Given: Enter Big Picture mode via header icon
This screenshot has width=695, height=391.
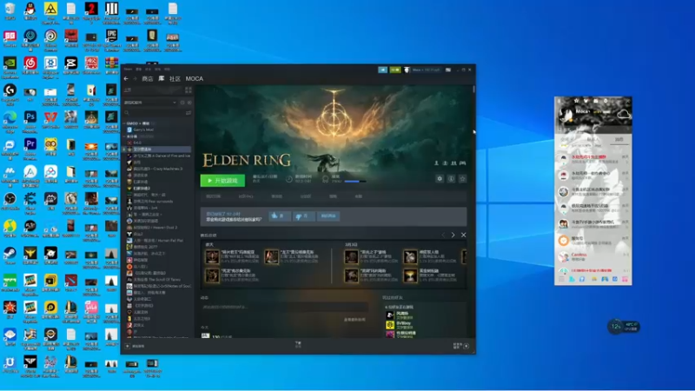Looking at the screenshot, I should [448, 70].
